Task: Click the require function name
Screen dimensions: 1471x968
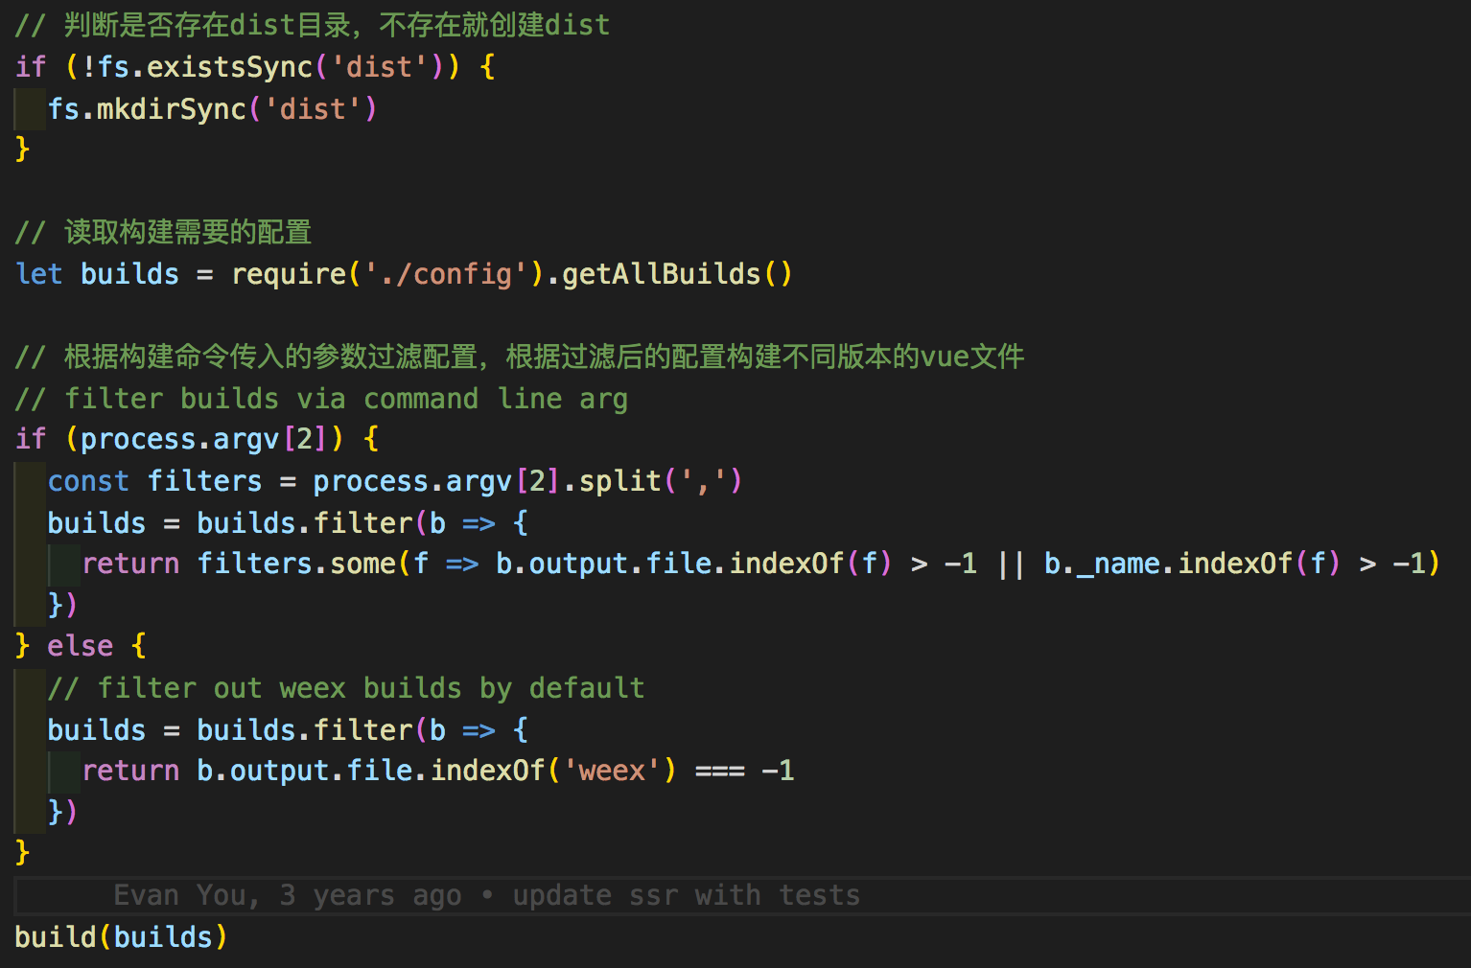Action: click(288, 274)
